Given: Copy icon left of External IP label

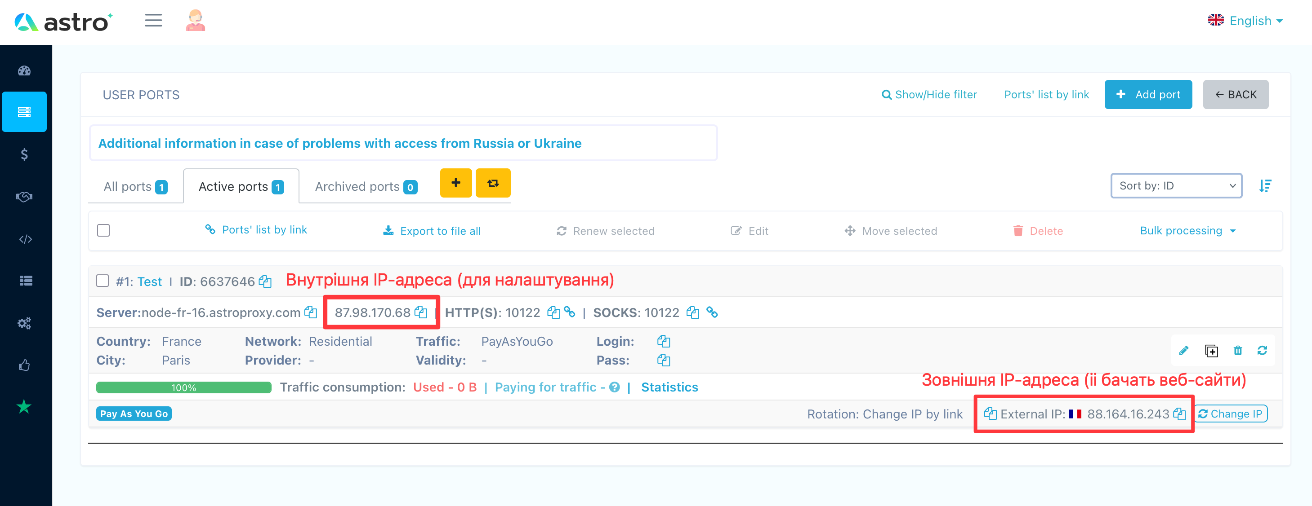Looking at the screenshot, I should pyautogui.click(x=990, y=414).
